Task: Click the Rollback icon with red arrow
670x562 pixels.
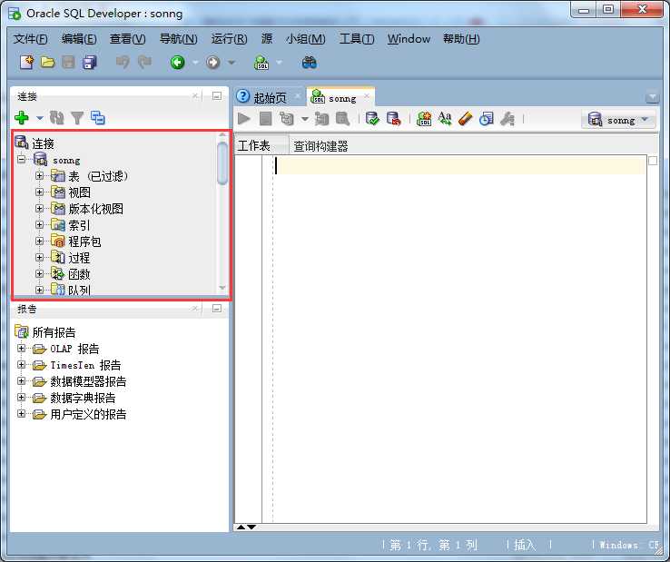Action: (393, 119)
